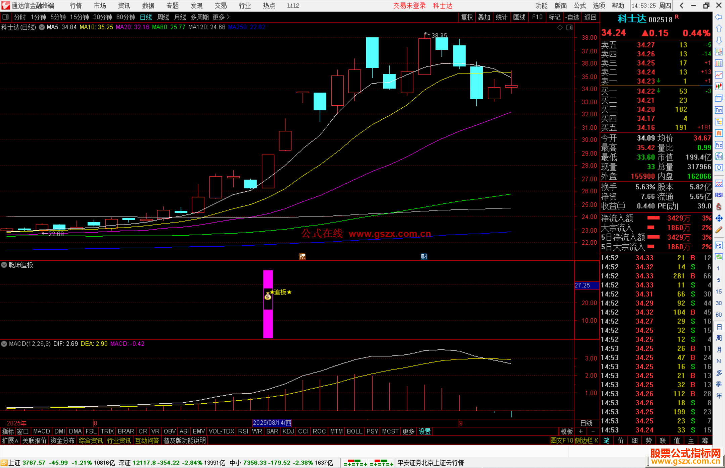Click the 统计 button

click(x=501, y=17)
